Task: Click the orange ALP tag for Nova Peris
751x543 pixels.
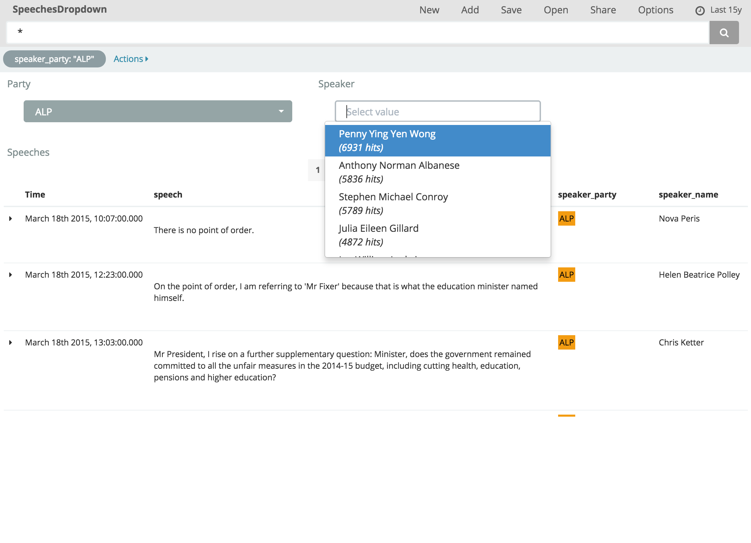Action: pyautogui.click(x=566, y=218)
